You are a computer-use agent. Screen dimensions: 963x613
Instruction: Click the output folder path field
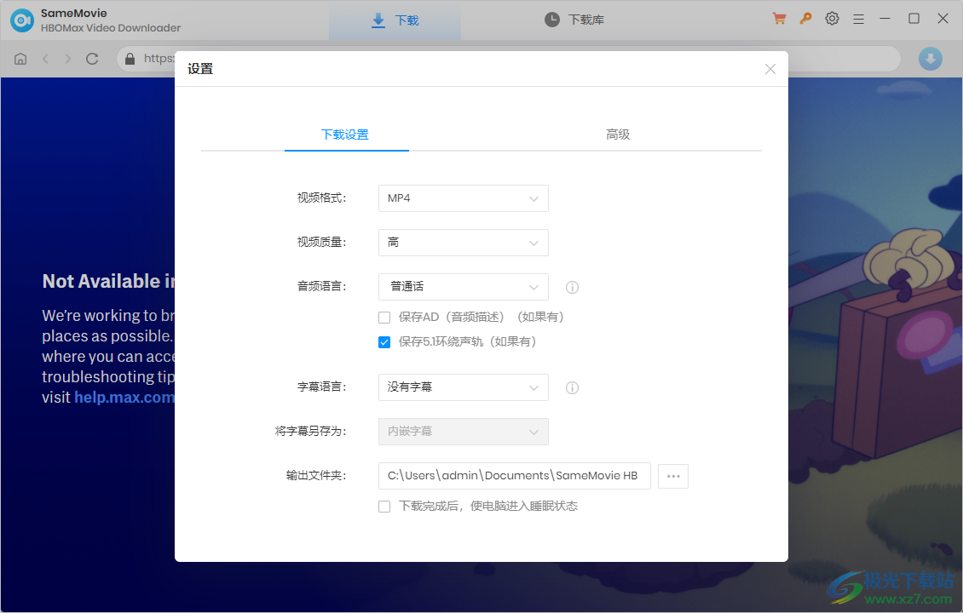pyautogui.click(x=514, y=476)
